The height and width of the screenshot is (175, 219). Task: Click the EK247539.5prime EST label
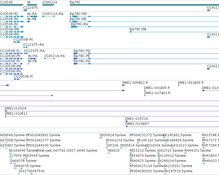178,171
